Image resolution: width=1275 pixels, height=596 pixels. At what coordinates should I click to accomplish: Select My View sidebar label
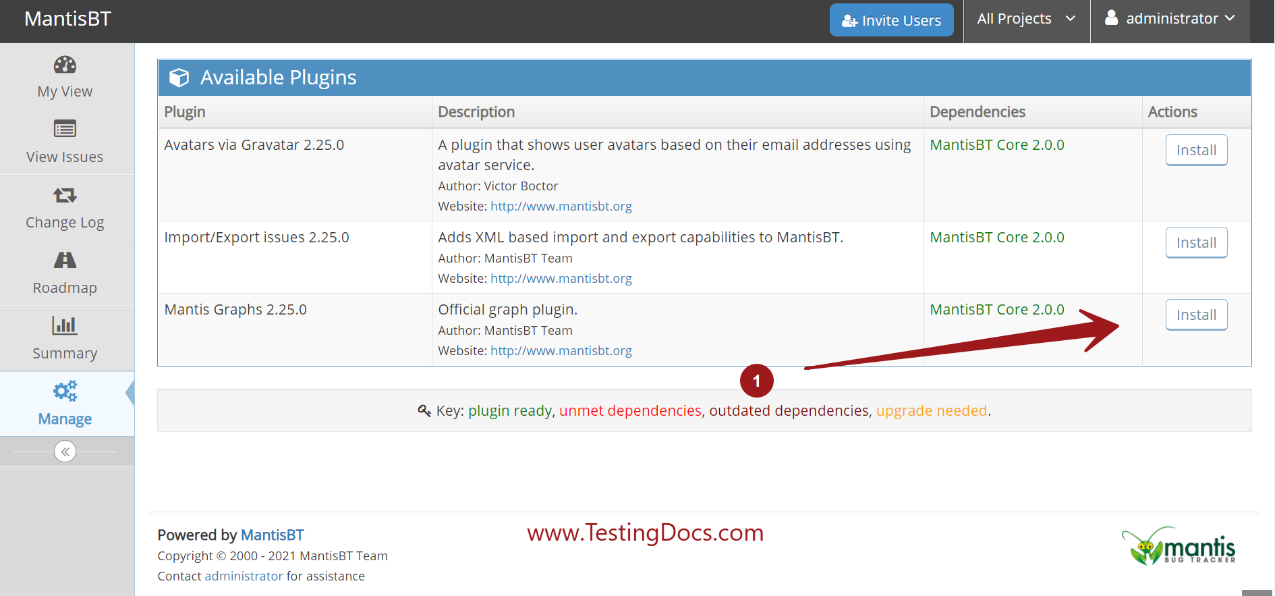tap(65, 91)
